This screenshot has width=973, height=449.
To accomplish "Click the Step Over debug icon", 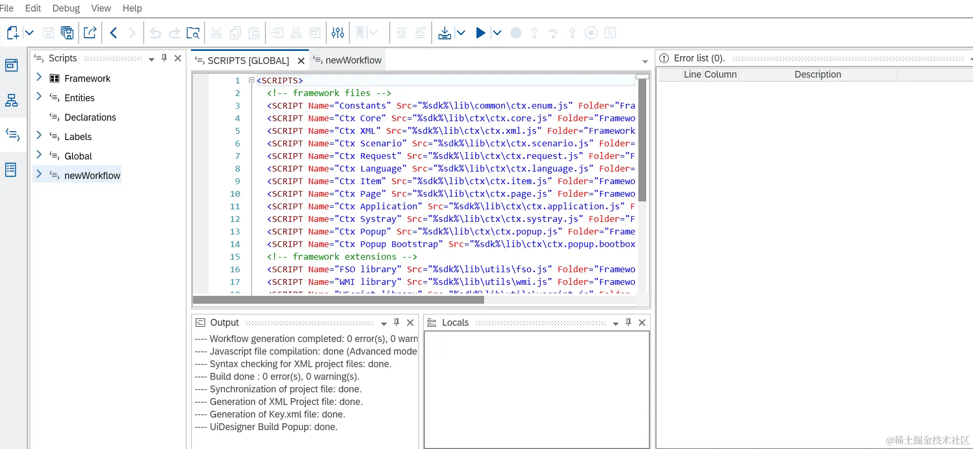I will [553, 33].
